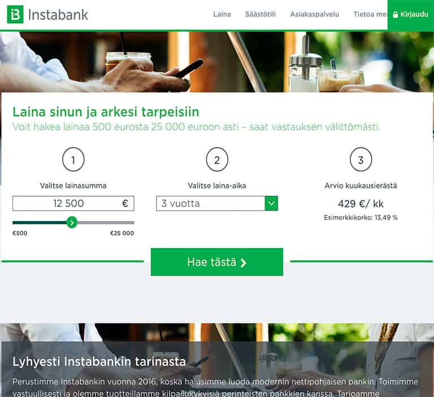Click the Hae tästä apply button
The width and height of the screenshot is (434, 397).
(217, 262)
